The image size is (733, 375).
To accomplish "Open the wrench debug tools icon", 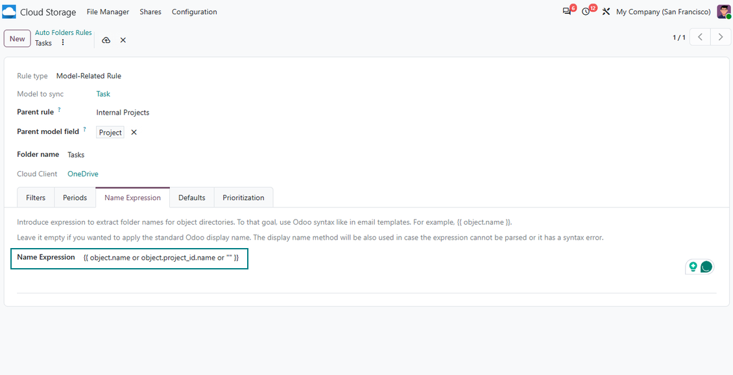I will click(x=607, y=12).
